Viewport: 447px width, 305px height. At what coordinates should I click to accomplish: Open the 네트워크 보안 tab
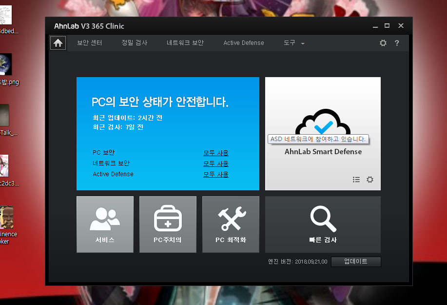click(x=185, y=43)
